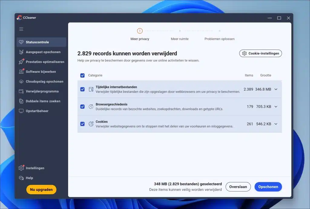310x209 pixels.
Task: Uncheck Tijdelijke internetbestanden checkbox
Action: [82, 89]
